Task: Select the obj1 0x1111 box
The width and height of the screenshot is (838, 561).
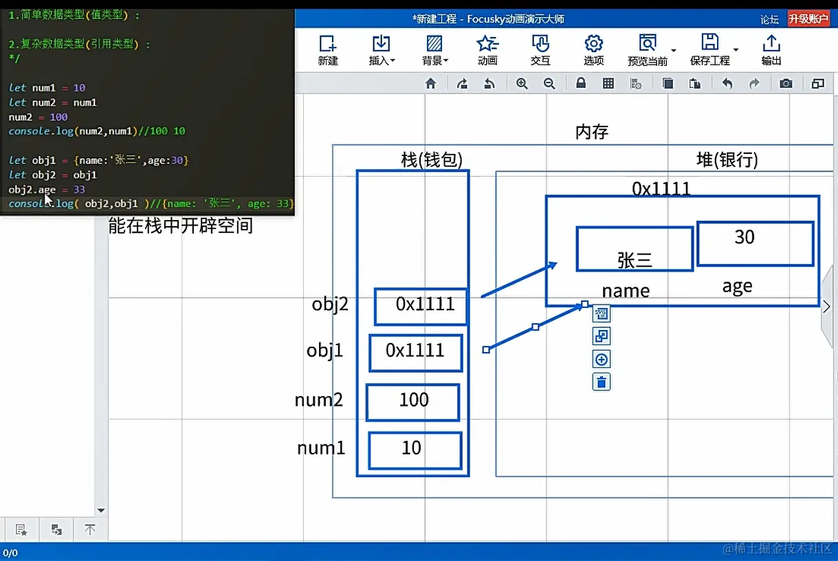Action: 415,352
